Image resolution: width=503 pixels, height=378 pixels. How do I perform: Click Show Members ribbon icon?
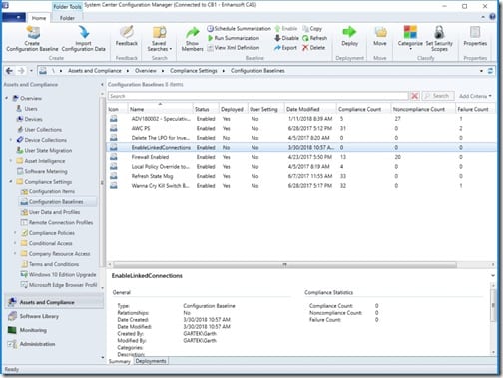click(192, 33)
